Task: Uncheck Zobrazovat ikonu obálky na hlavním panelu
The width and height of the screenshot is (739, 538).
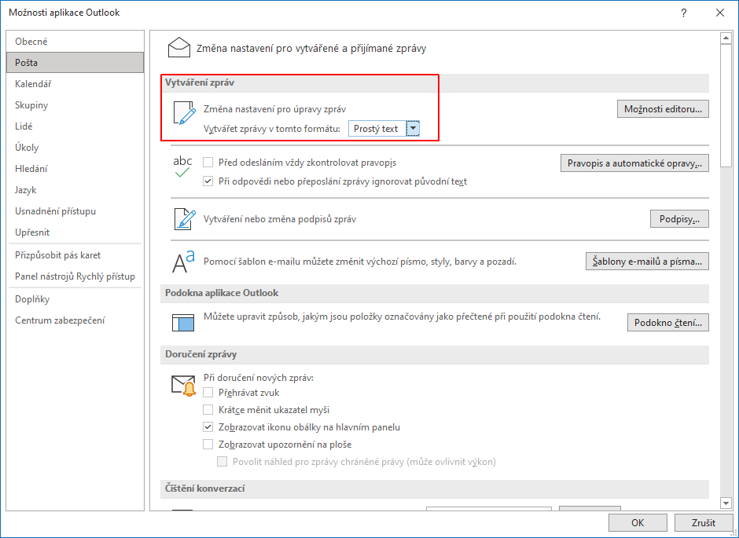Action: 208,427
